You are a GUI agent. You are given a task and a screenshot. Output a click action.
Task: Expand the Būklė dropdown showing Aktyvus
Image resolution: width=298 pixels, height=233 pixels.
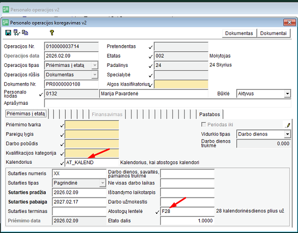[286, 93]
